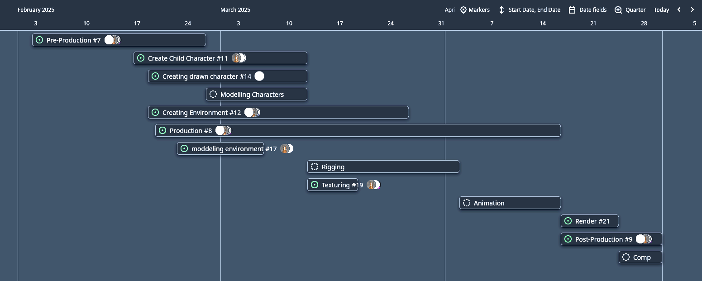Change the Quarter zoom level

tap(630, 10)
